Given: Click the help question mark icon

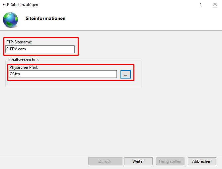Looking at the screenshot, I should 200,5.
